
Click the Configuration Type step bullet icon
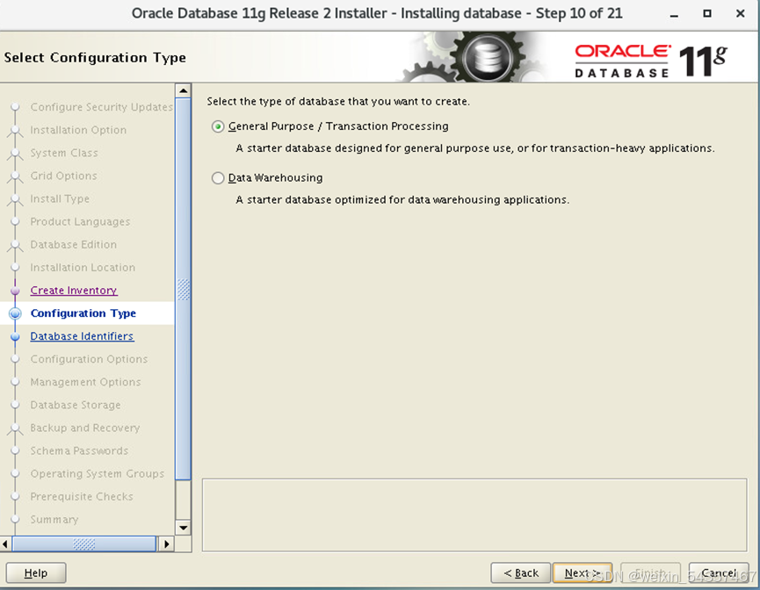point(14,313)
